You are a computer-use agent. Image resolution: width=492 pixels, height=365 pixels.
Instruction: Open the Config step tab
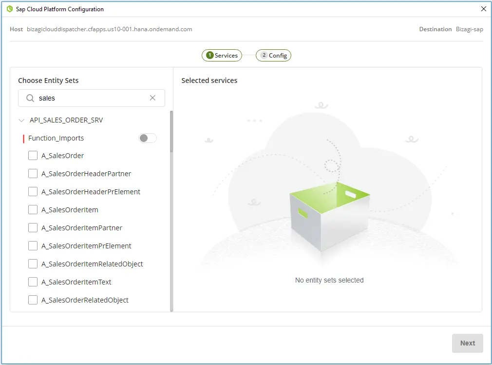point(274,55)
